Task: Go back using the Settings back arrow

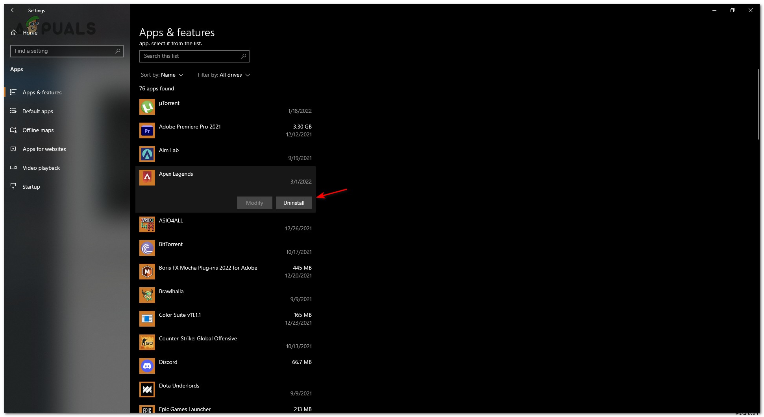Action: click(13, 10)
